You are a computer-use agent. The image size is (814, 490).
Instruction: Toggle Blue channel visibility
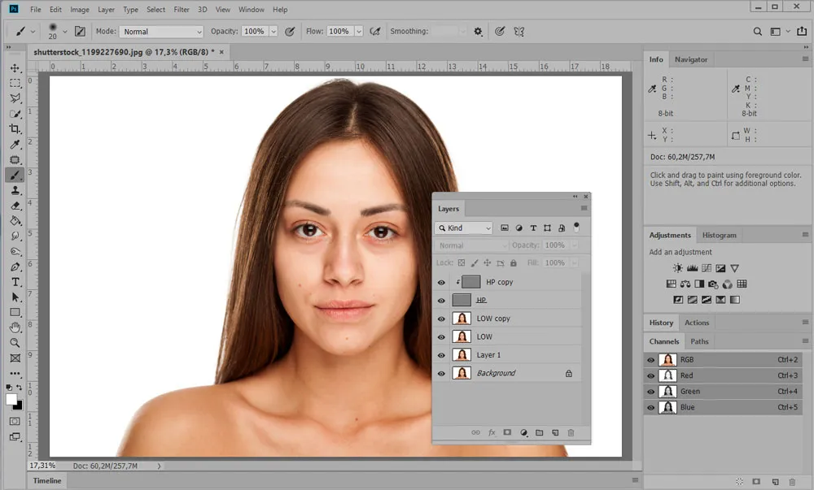[x=650, y=408]
